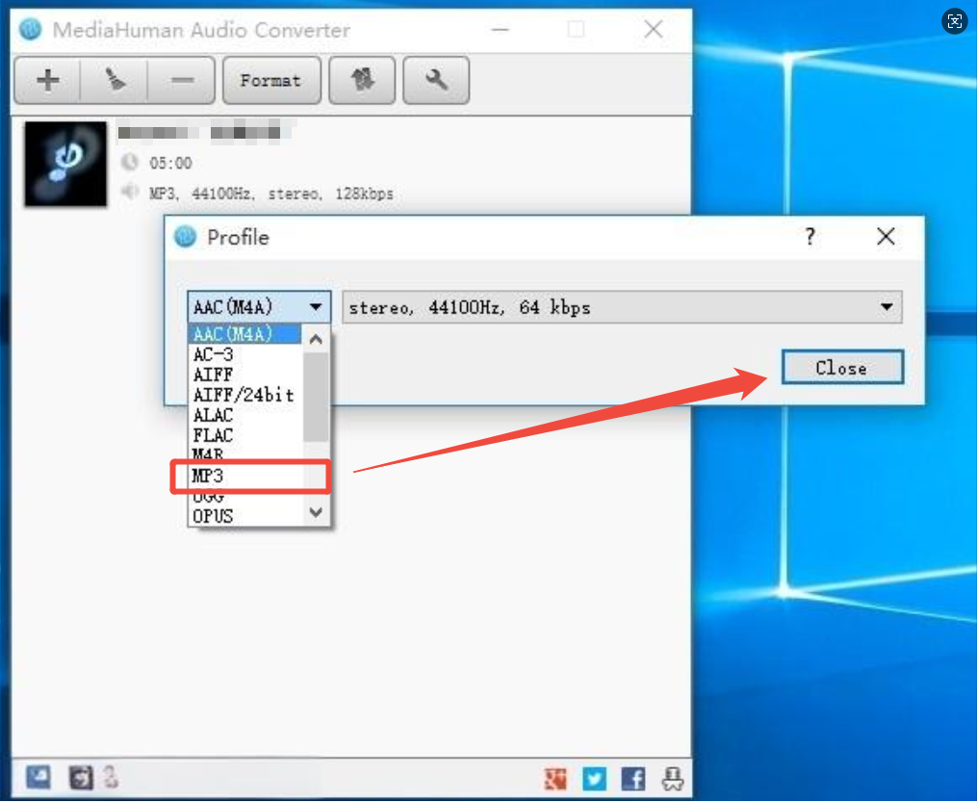
Task: Add audio files with the plus button
Action: [48, 80]
